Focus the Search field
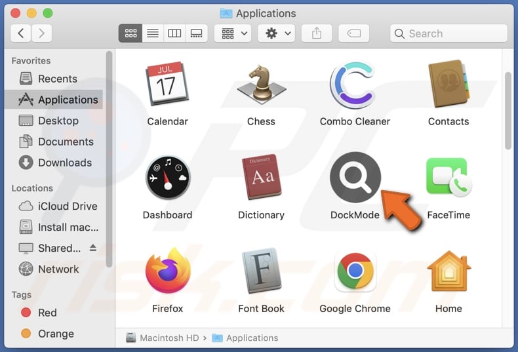The width and height of the screenshot is (518, 352). (x=448, y=33)
